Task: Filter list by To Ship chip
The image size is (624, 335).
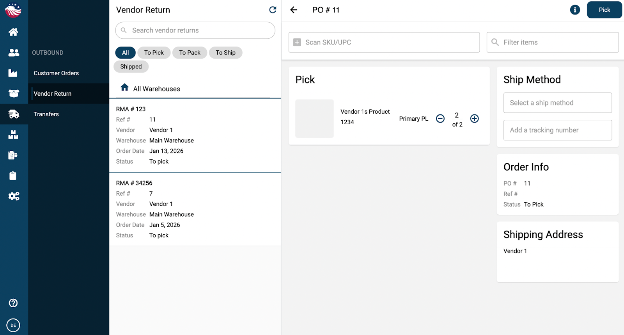Action: coord(225,53)
